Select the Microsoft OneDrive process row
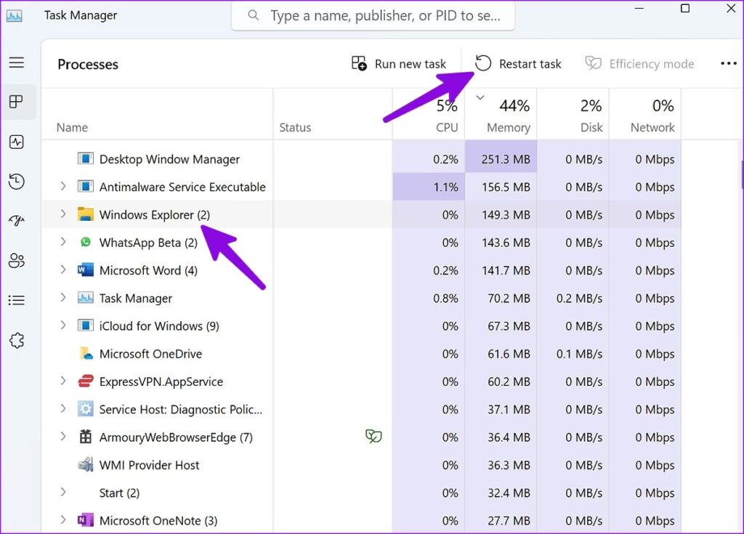Screen dimensions: 744x534 (x=150, y=354)
